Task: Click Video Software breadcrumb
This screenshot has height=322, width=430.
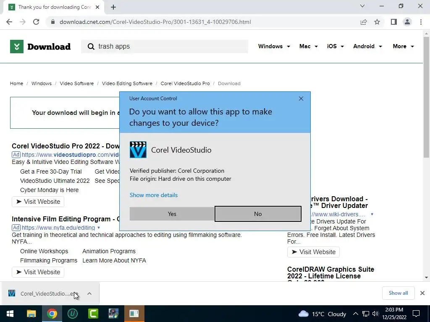Action: point(77,83)
